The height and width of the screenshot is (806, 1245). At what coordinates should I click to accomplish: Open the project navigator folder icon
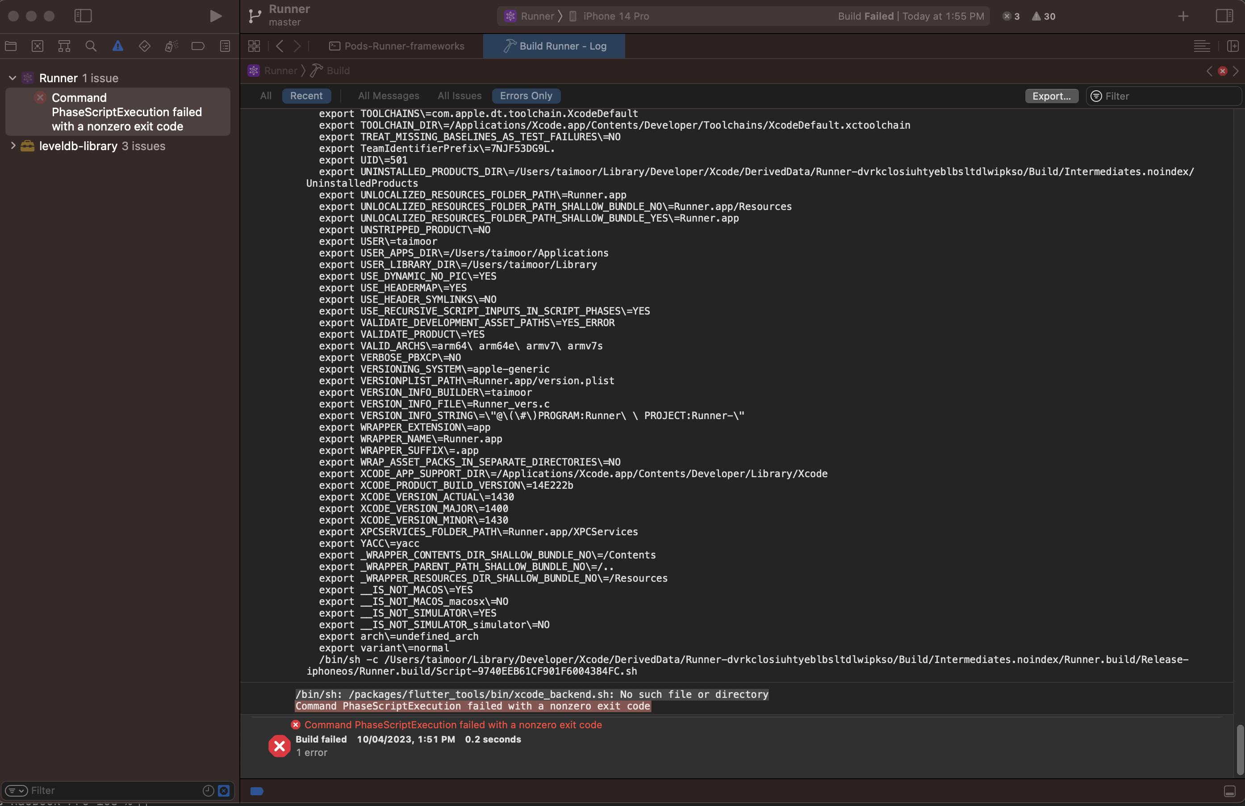coord(10,46)
